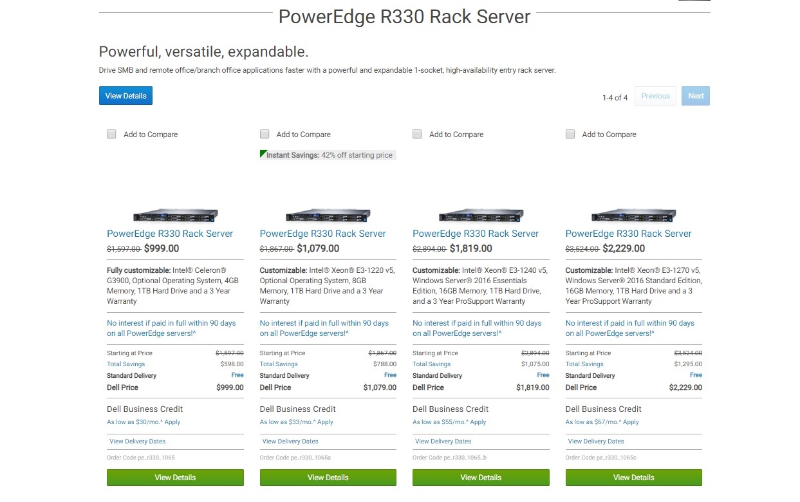Open the PowerEdge R330 title link priced $2,229.00
The width and height of the screenshot is (800, 502).
point(629,234)
